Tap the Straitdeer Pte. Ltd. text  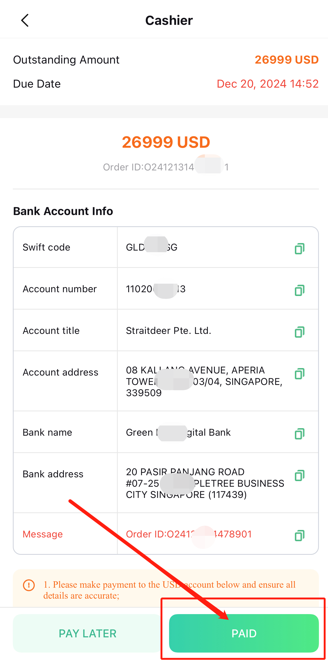pos(169,331)
